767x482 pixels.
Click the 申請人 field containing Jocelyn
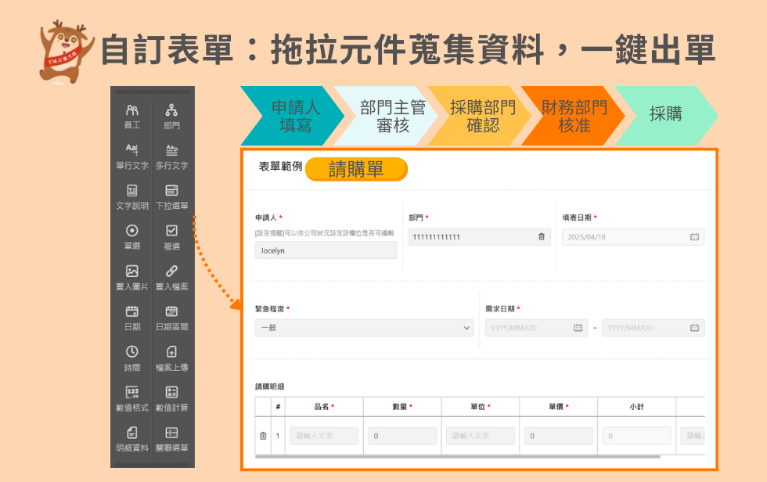click(326, 250)
